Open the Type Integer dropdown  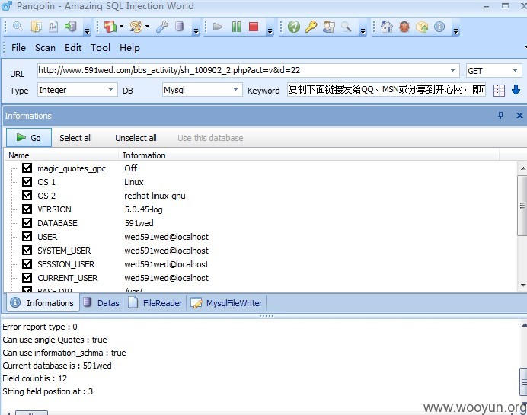click(110, 90)
